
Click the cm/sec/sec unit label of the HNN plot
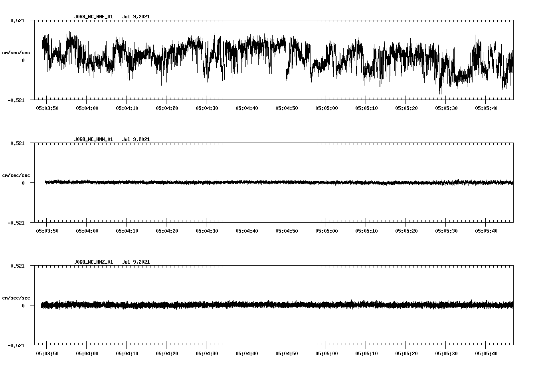[x=16, y=175]
